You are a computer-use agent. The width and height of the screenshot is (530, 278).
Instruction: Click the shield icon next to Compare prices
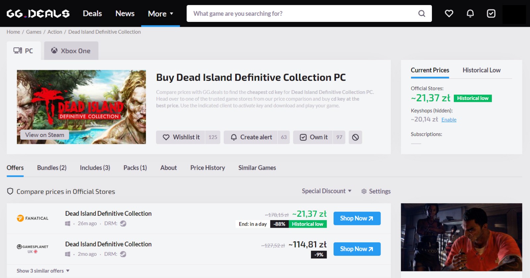(x=10, y=191)
